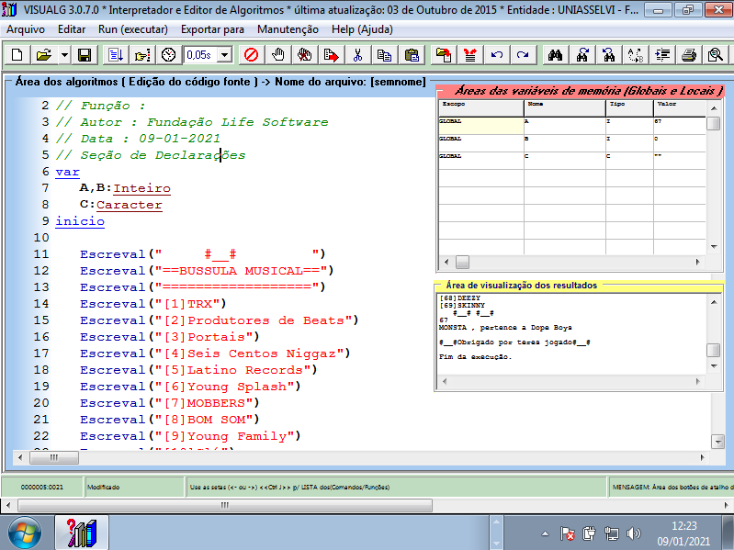
Task: Click the timer clock icon
Action: tap(168, 55)
